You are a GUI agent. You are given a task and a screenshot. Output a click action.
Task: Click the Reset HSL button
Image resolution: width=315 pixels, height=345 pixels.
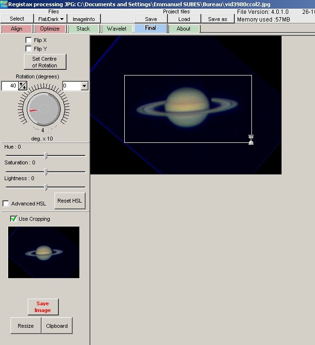pos(70,201)
